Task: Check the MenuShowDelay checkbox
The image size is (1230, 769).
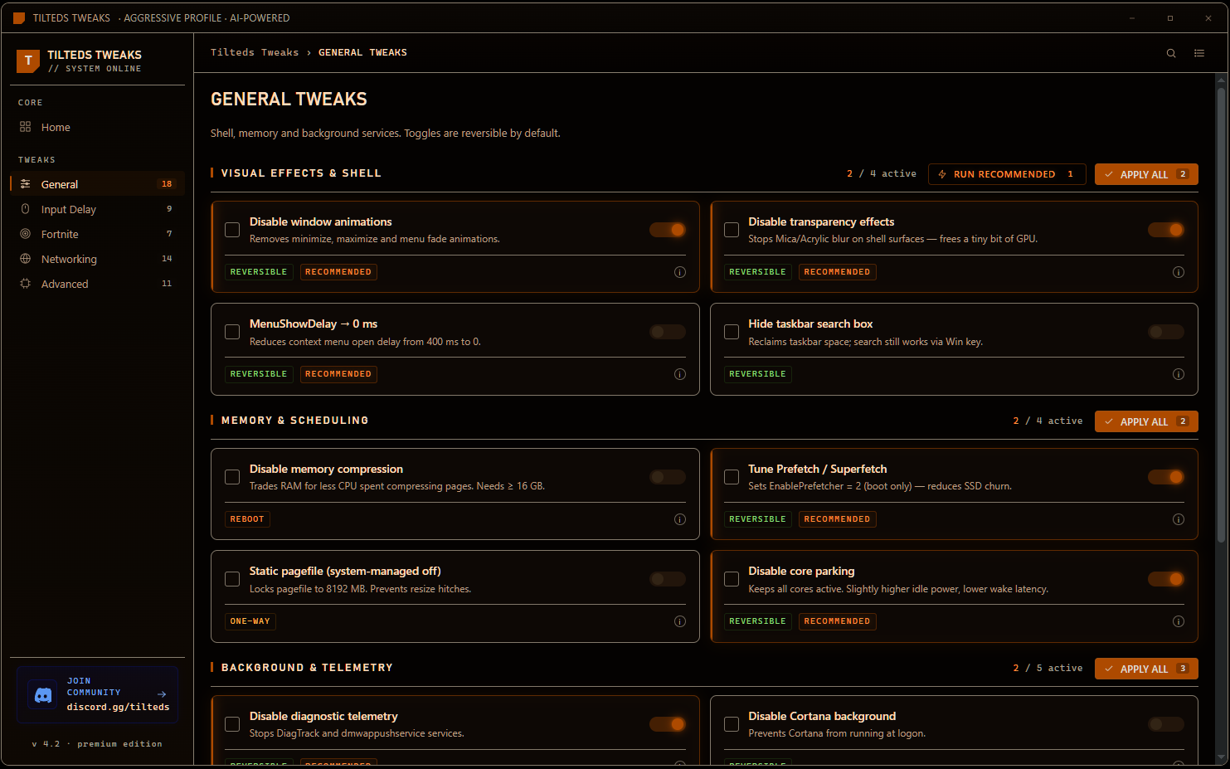Action: pyautogui.click(x=232, y=332)
